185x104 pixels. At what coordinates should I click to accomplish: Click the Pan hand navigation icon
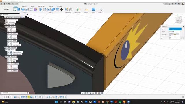88,93
